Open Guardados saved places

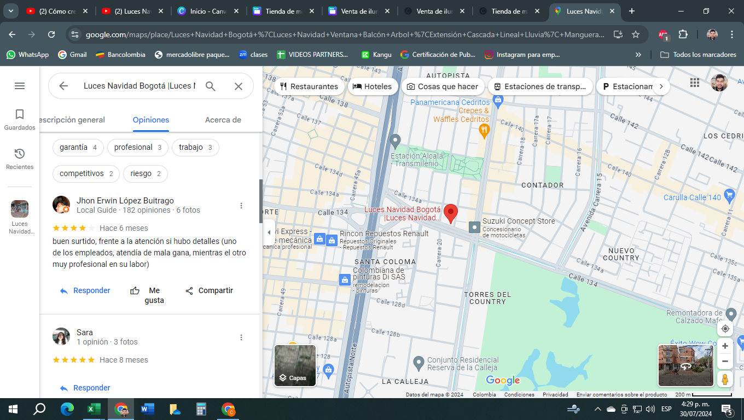(20, 119)
